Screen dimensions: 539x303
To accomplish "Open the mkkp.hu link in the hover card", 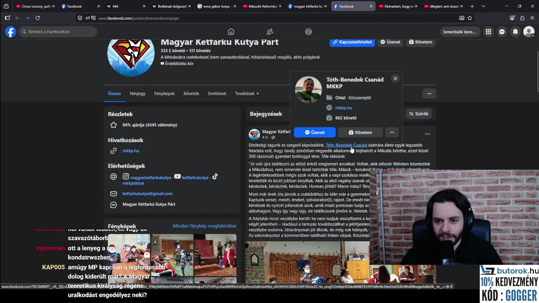I will (344, 108).
